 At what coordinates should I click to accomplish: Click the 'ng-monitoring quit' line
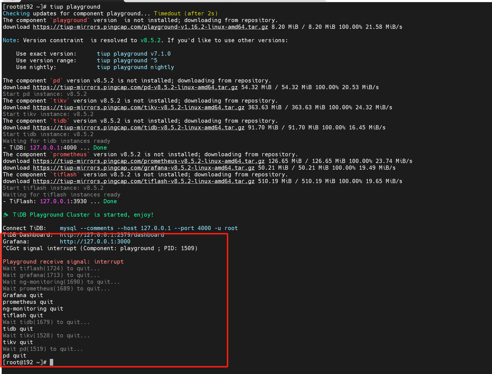tap(33, 309)
